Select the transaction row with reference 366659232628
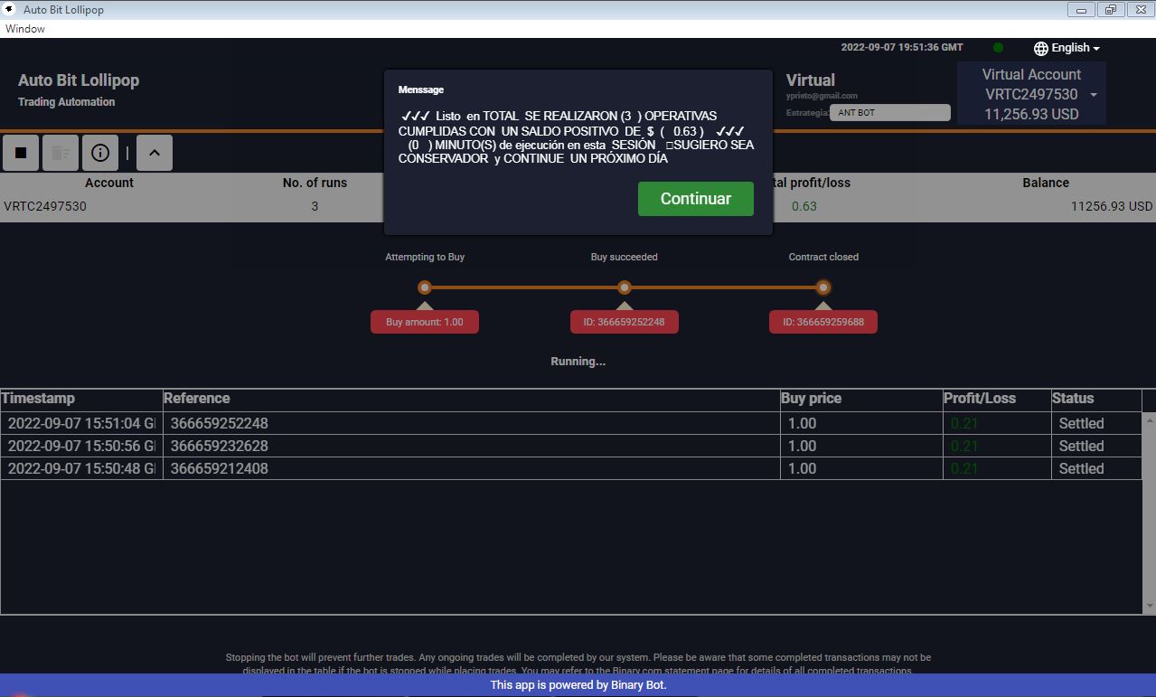The height and width of the screenshot is (697, 1156). click(x=571, y=446)
